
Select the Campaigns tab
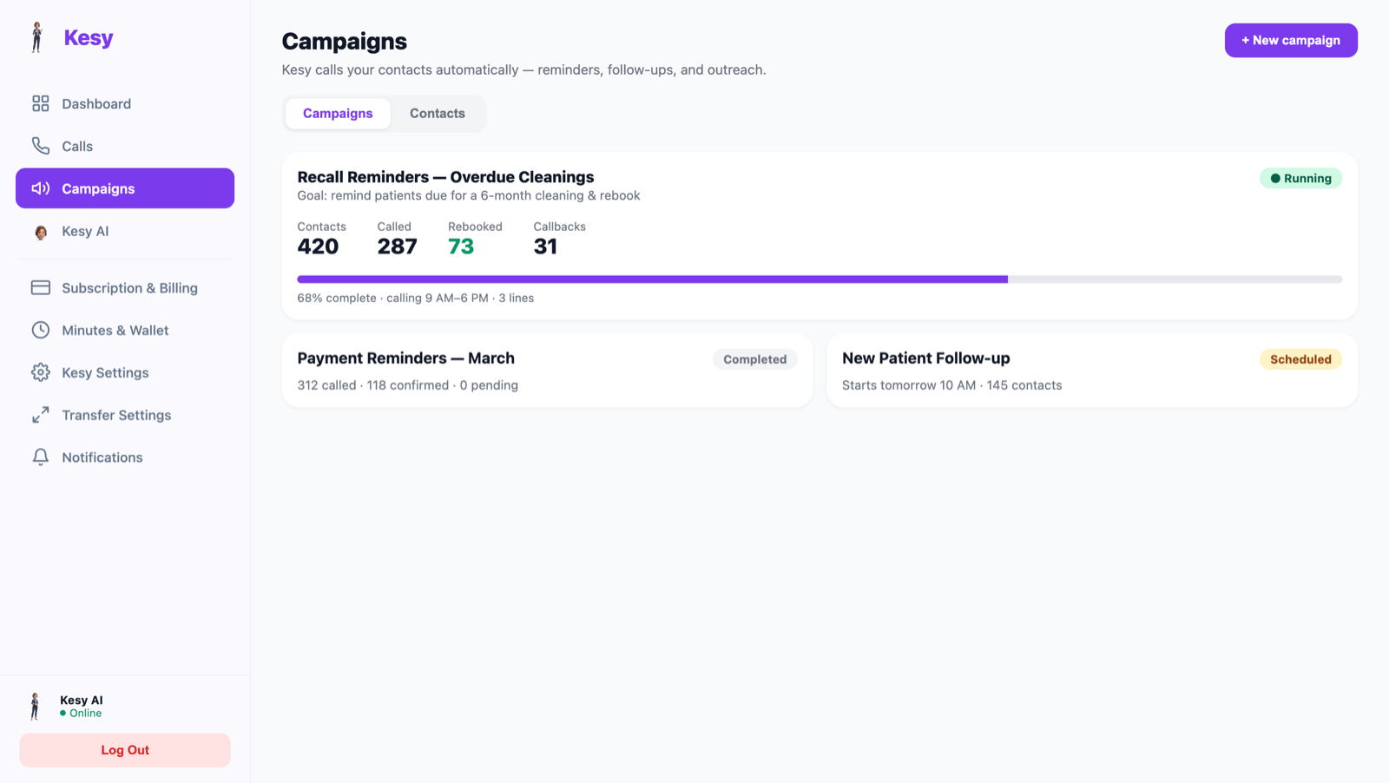(x=338, y=114)
